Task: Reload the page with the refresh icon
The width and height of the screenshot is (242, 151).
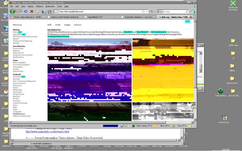Action: (x=26, y=11)
